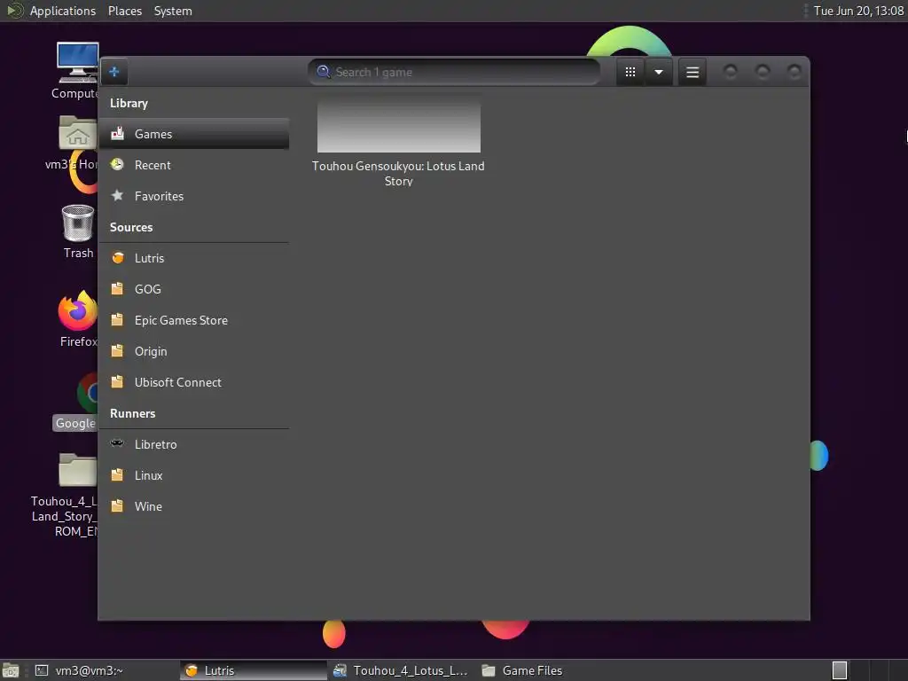This screenshot has width=908, height=681.
Task: Switch to Lutris in the taskbar
Action: tap(254, 670)
